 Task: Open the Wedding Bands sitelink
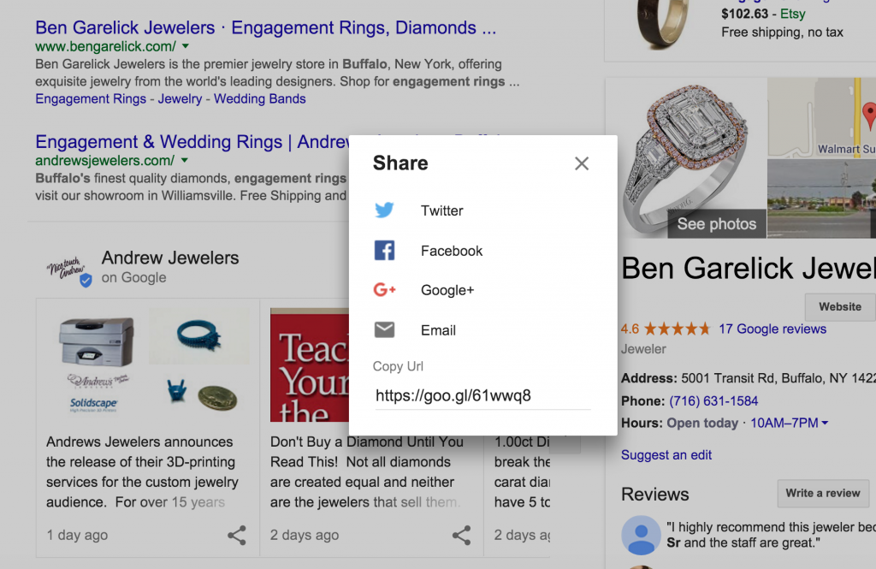pyautogui.click(x=259, y=98)
